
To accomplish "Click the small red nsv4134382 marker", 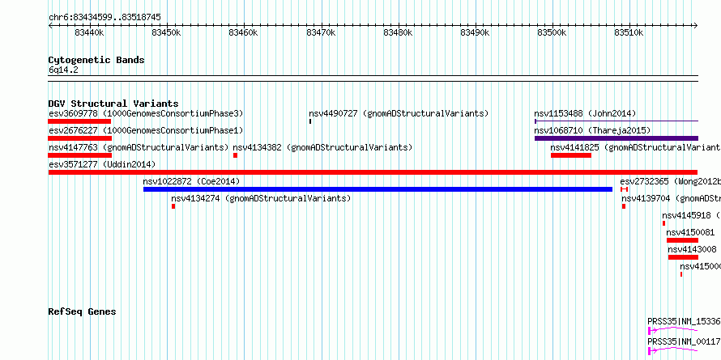I will (236, 155).
